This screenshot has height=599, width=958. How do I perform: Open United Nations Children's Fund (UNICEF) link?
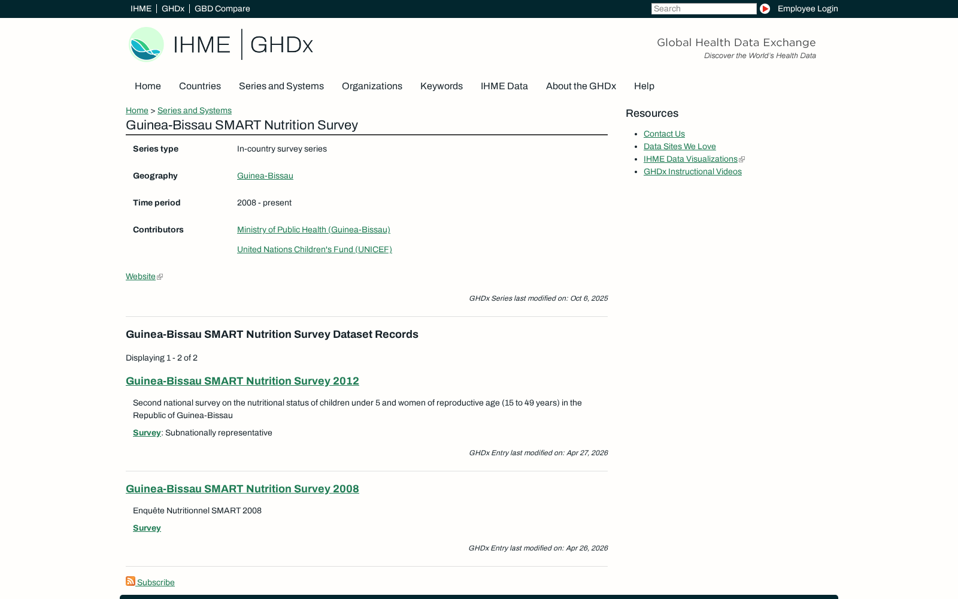pos(314,249)
